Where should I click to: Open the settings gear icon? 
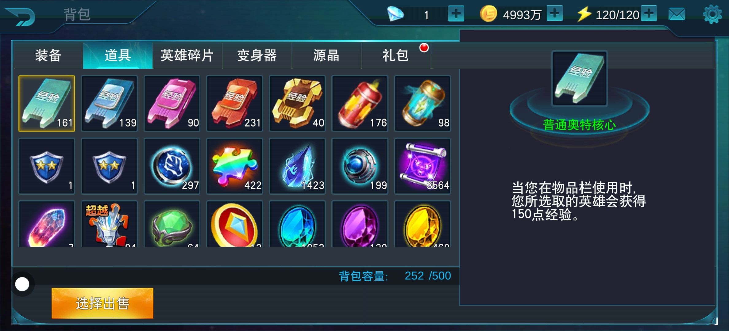click(x=712, y=14)
